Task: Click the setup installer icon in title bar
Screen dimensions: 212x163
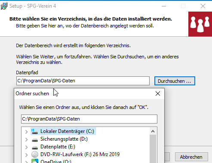Action: point(4,6)
